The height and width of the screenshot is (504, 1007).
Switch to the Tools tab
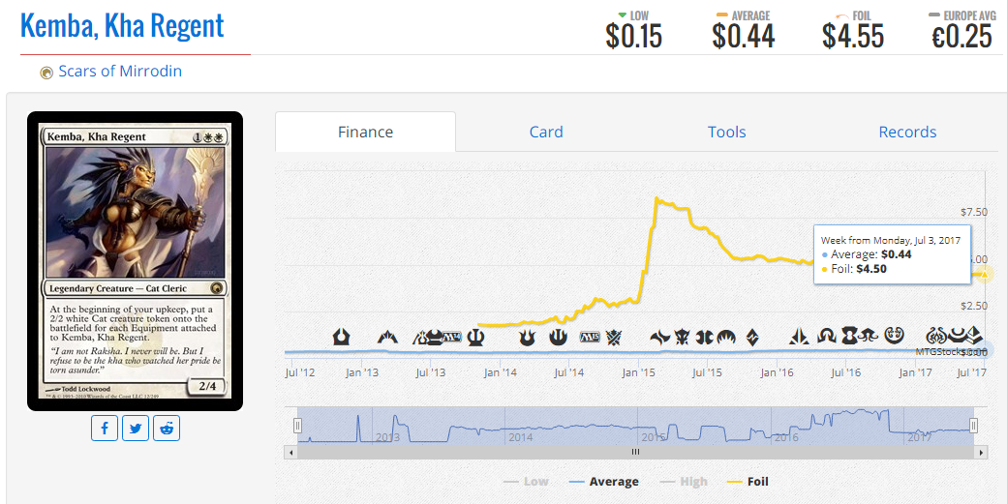(x=726, y=133)
